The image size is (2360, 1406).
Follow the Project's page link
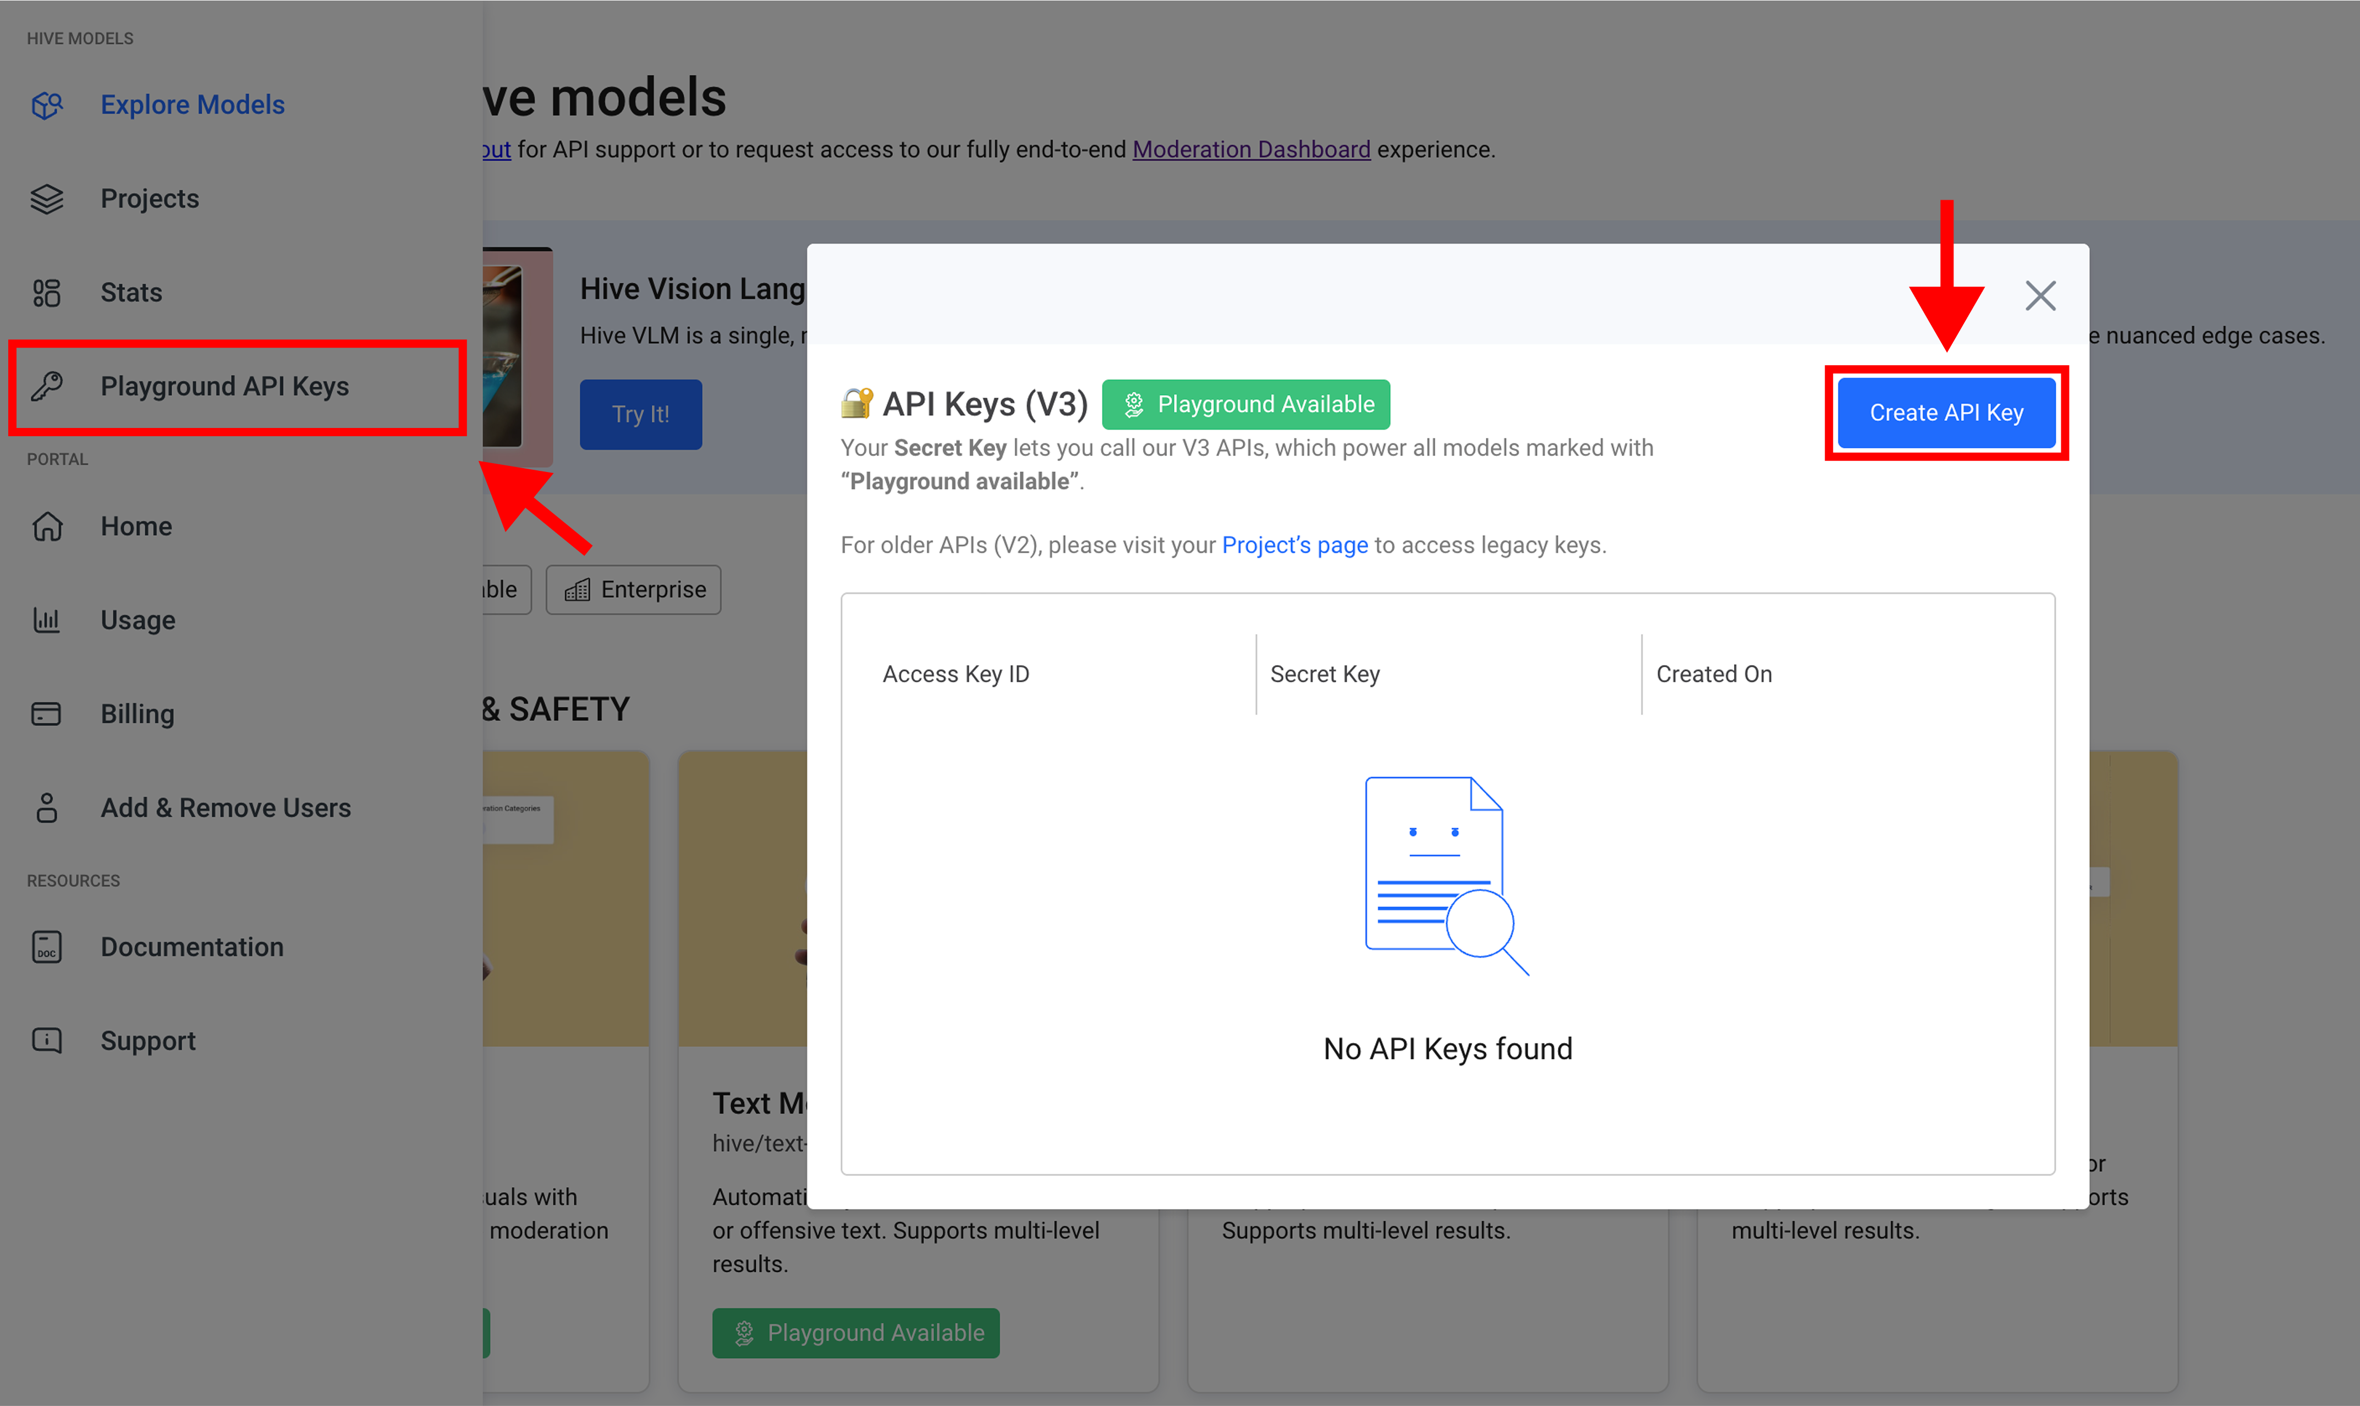click(1294, 545)
